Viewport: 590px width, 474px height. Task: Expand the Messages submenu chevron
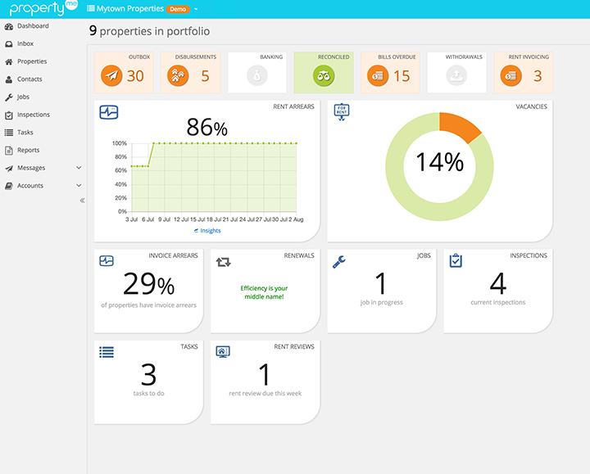click(79, 168)
